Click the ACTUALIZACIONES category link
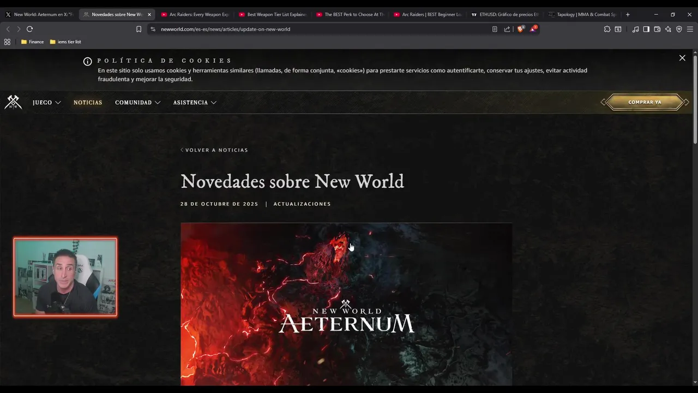 [302, 204]
